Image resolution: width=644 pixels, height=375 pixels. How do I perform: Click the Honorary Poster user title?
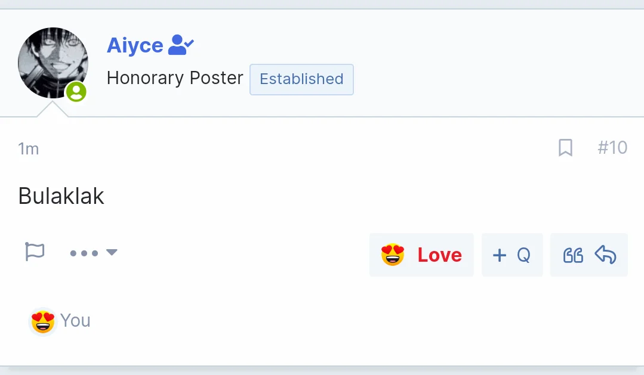tap(175, 78)
